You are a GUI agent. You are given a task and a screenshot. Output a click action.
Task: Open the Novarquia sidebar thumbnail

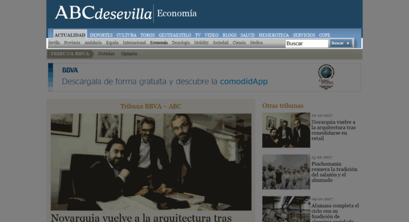pos(286,130)
